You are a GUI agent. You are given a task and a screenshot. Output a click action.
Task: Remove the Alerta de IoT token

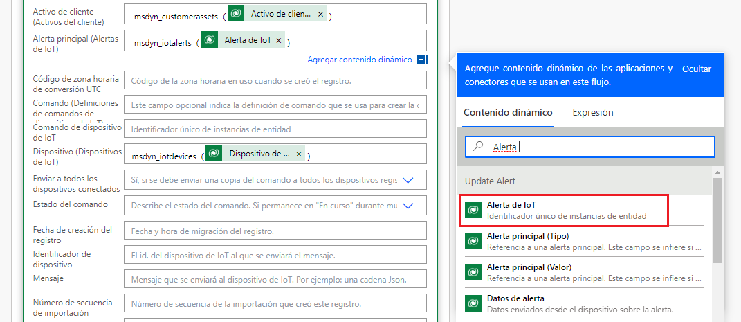278,41
